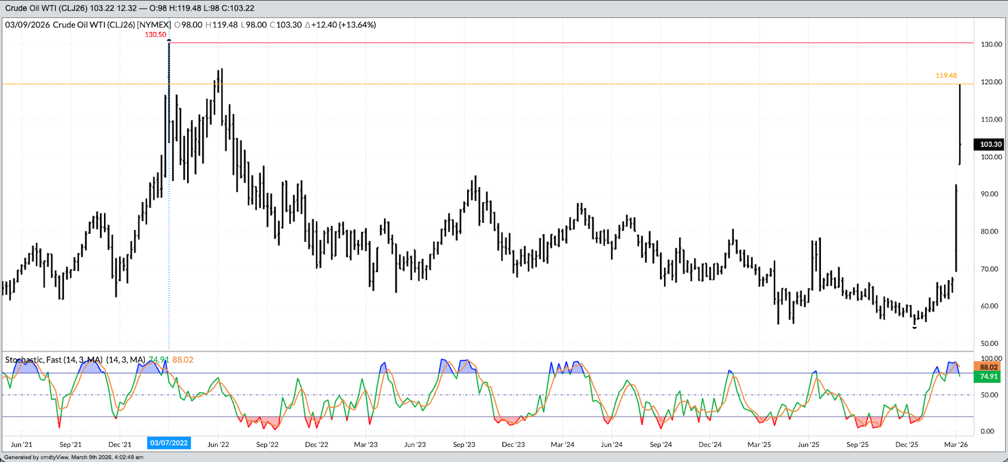1008x462 pixels.
Task: Select the red horizontal line at 130.50
Action: click(x=523, y=43)
